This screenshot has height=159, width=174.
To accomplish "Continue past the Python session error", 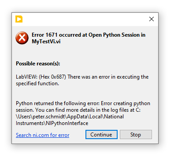I will [x=101, y=134].
